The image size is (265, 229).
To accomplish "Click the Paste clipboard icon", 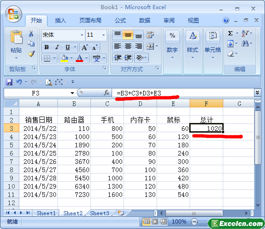I will (16, 37).
